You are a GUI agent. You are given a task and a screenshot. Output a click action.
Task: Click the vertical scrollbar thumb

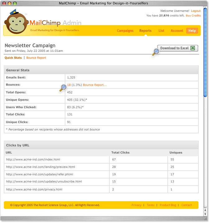(205, 52)
